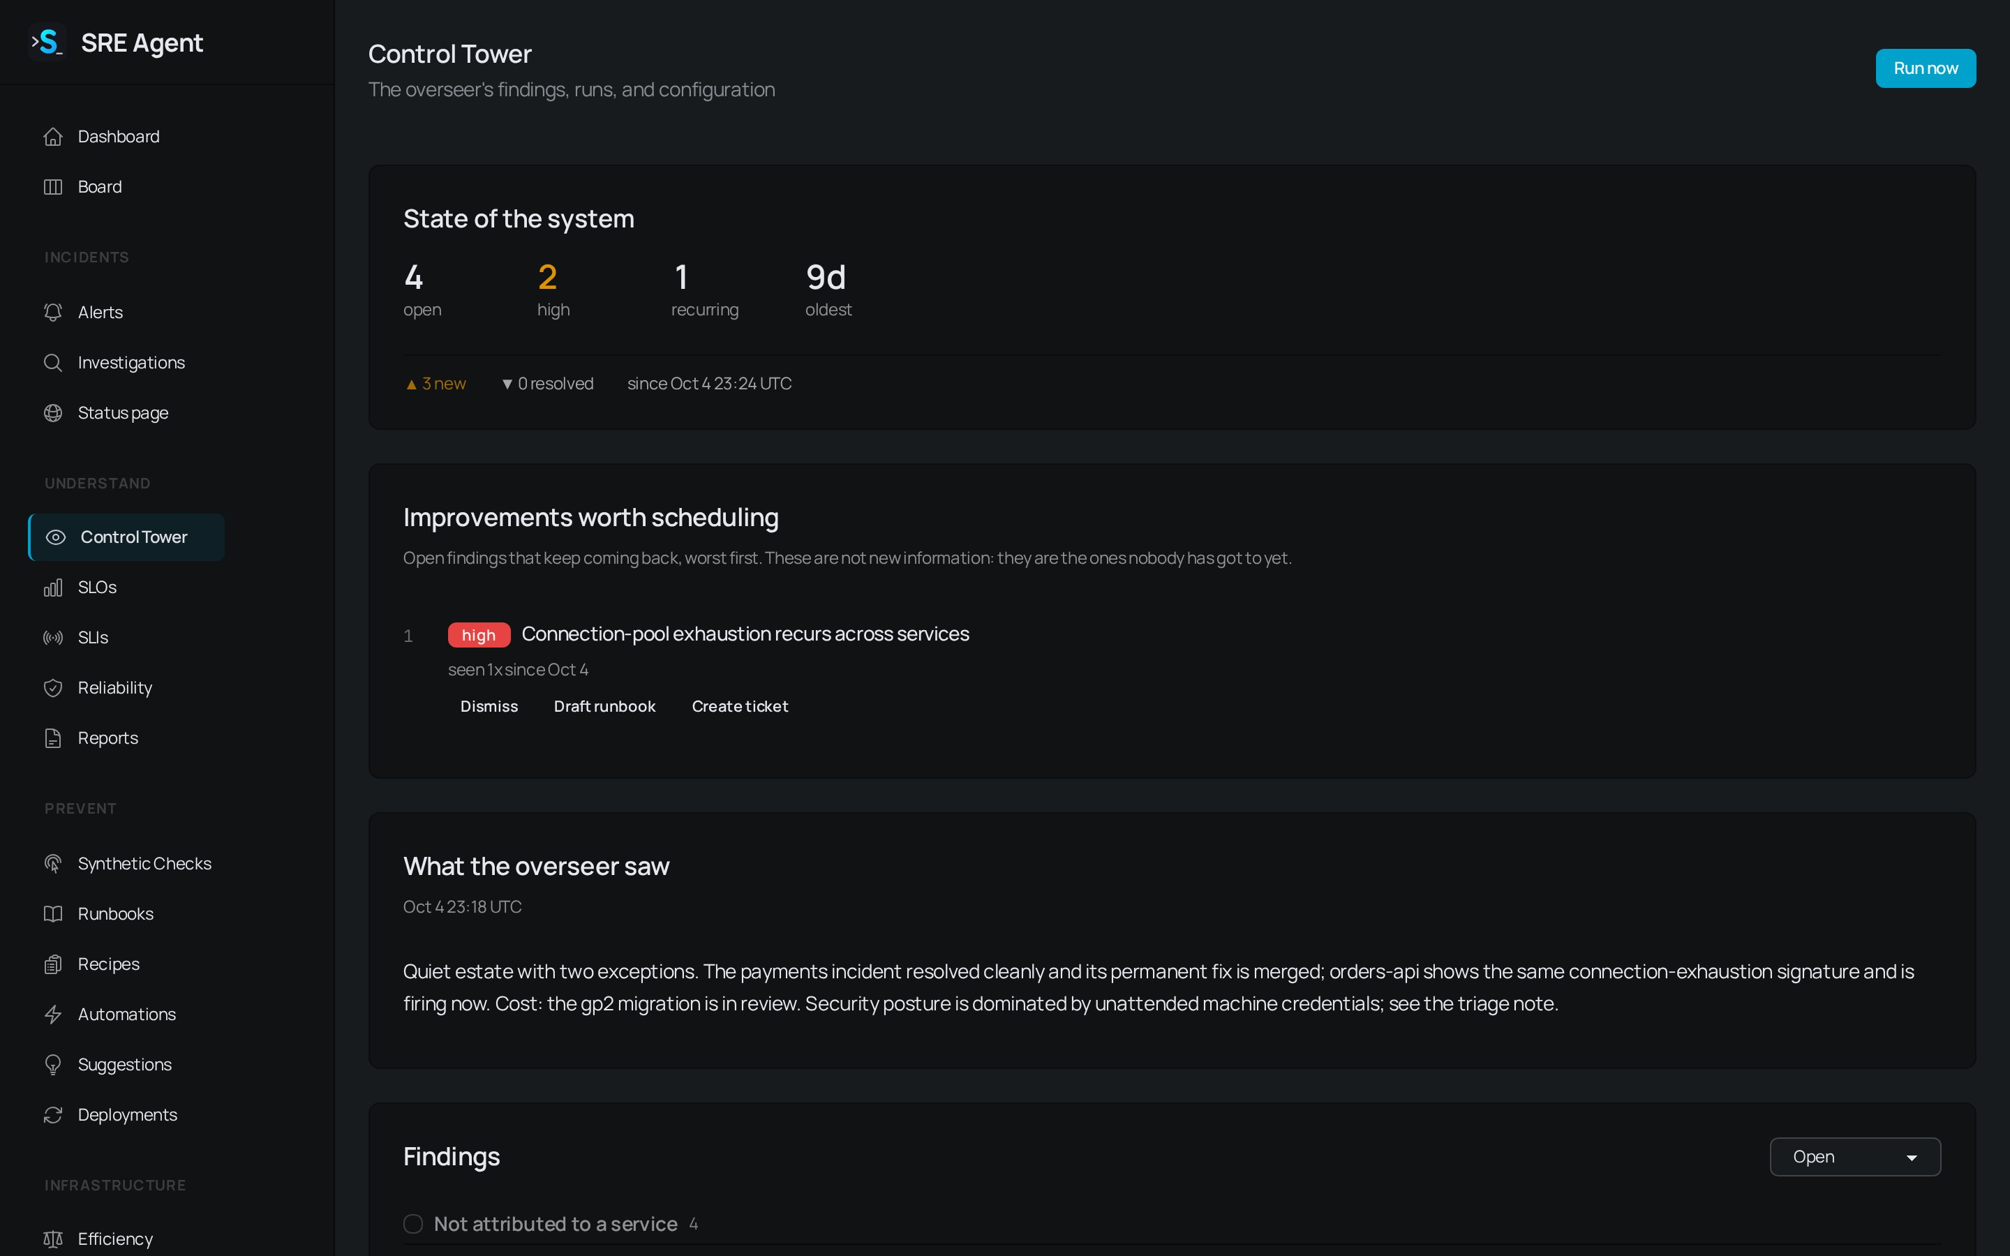The image size is (2010, 1256).
Task: Click the Board columns icon
Action: tap(53, 187)
